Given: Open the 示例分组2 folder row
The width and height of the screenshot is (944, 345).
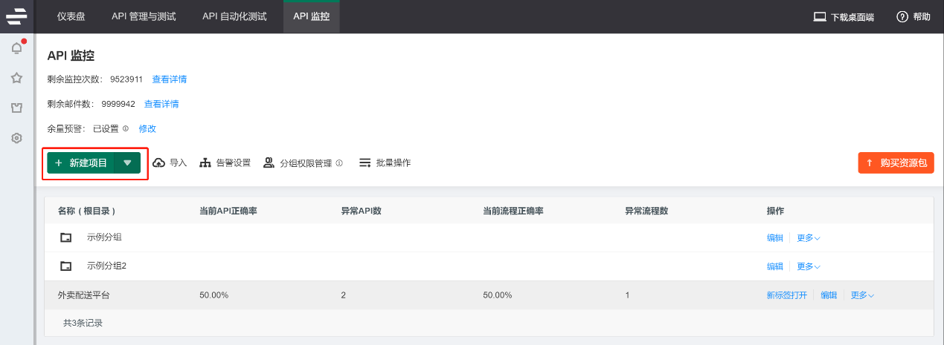Looking at the screenshot, I should (x=106, y=266).
